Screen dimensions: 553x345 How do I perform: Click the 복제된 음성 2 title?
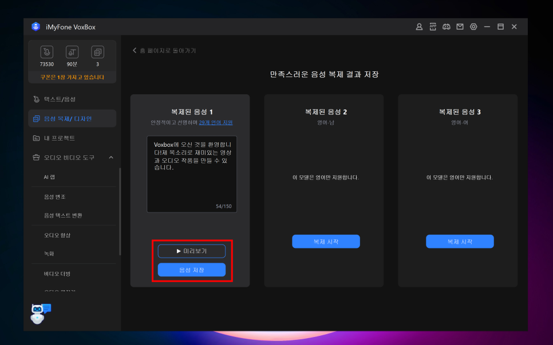326,112
